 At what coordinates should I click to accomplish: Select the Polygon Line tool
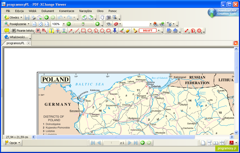tap(96, 31)
